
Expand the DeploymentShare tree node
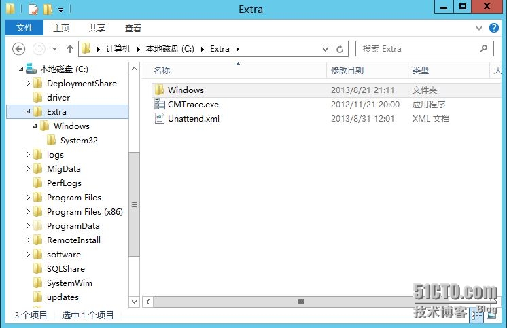[28, 83]
